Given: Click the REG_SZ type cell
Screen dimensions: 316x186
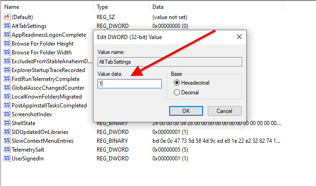Looking at the screenshot, I should point(105,17).
